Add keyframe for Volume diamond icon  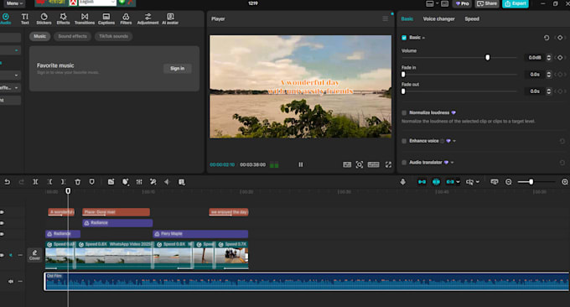click(x=560, y=58)
